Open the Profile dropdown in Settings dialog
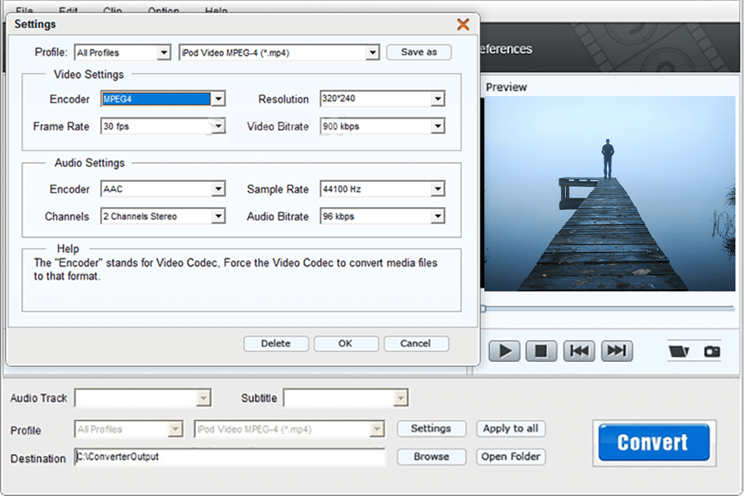Image resolution: width=744 pixels, height=496 pixels. click(x=163, y=52)
